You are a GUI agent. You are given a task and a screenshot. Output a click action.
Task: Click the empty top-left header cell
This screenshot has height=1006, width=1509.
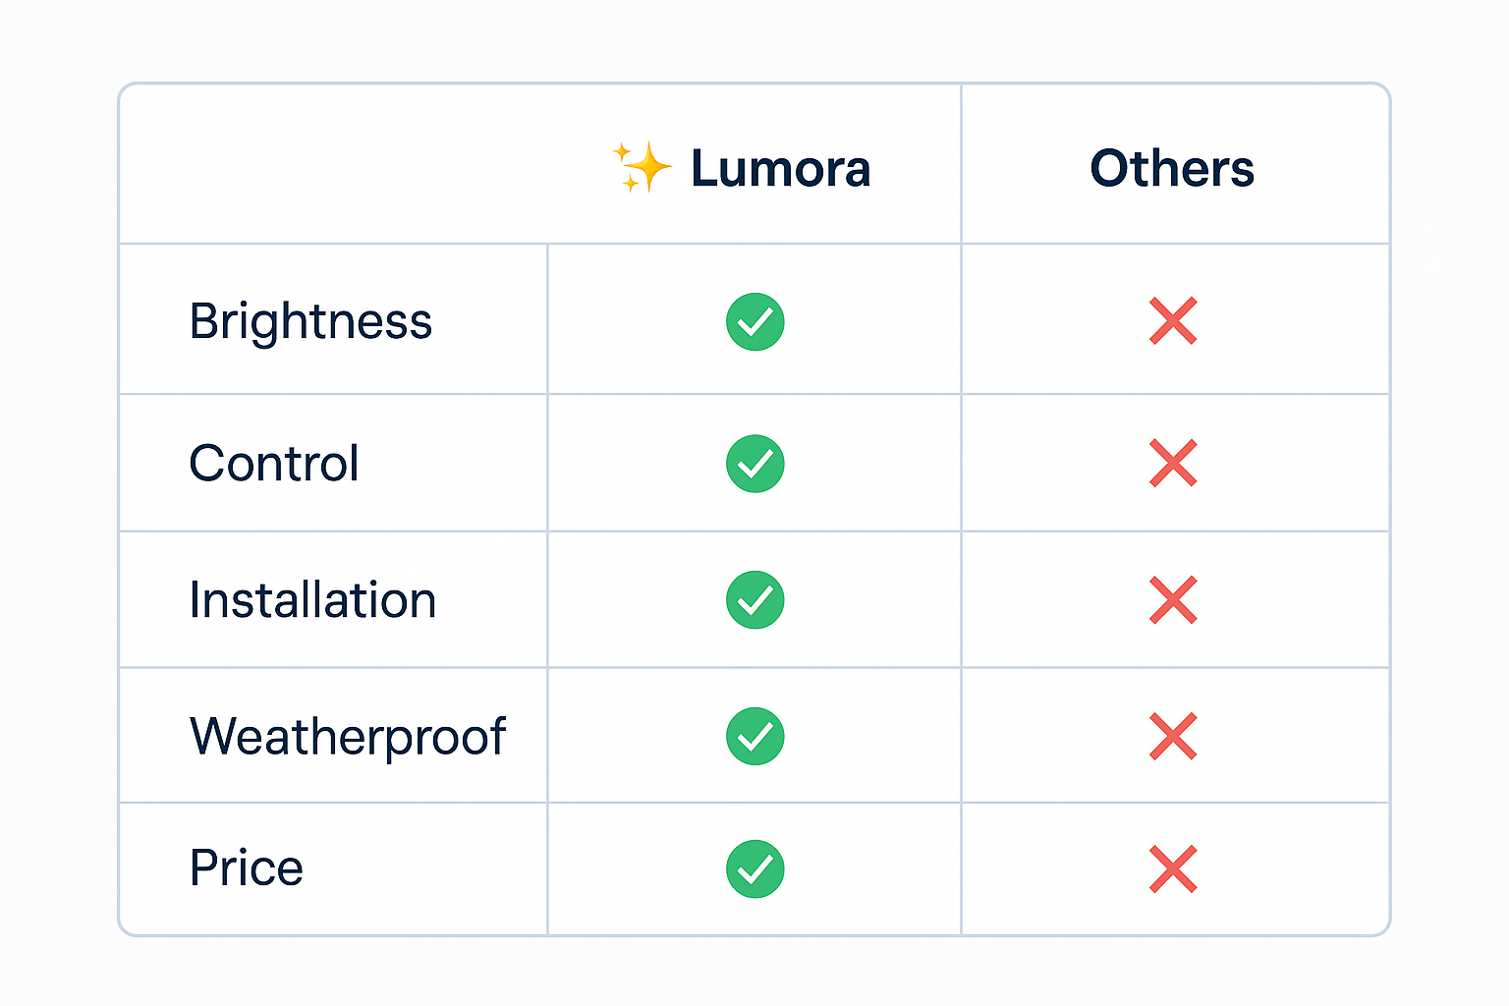(x=334, y=165)
